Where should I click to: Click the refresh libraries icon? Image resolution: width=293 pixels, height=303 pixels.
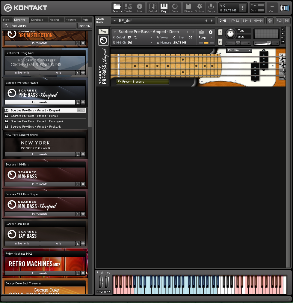click(6, 26)
